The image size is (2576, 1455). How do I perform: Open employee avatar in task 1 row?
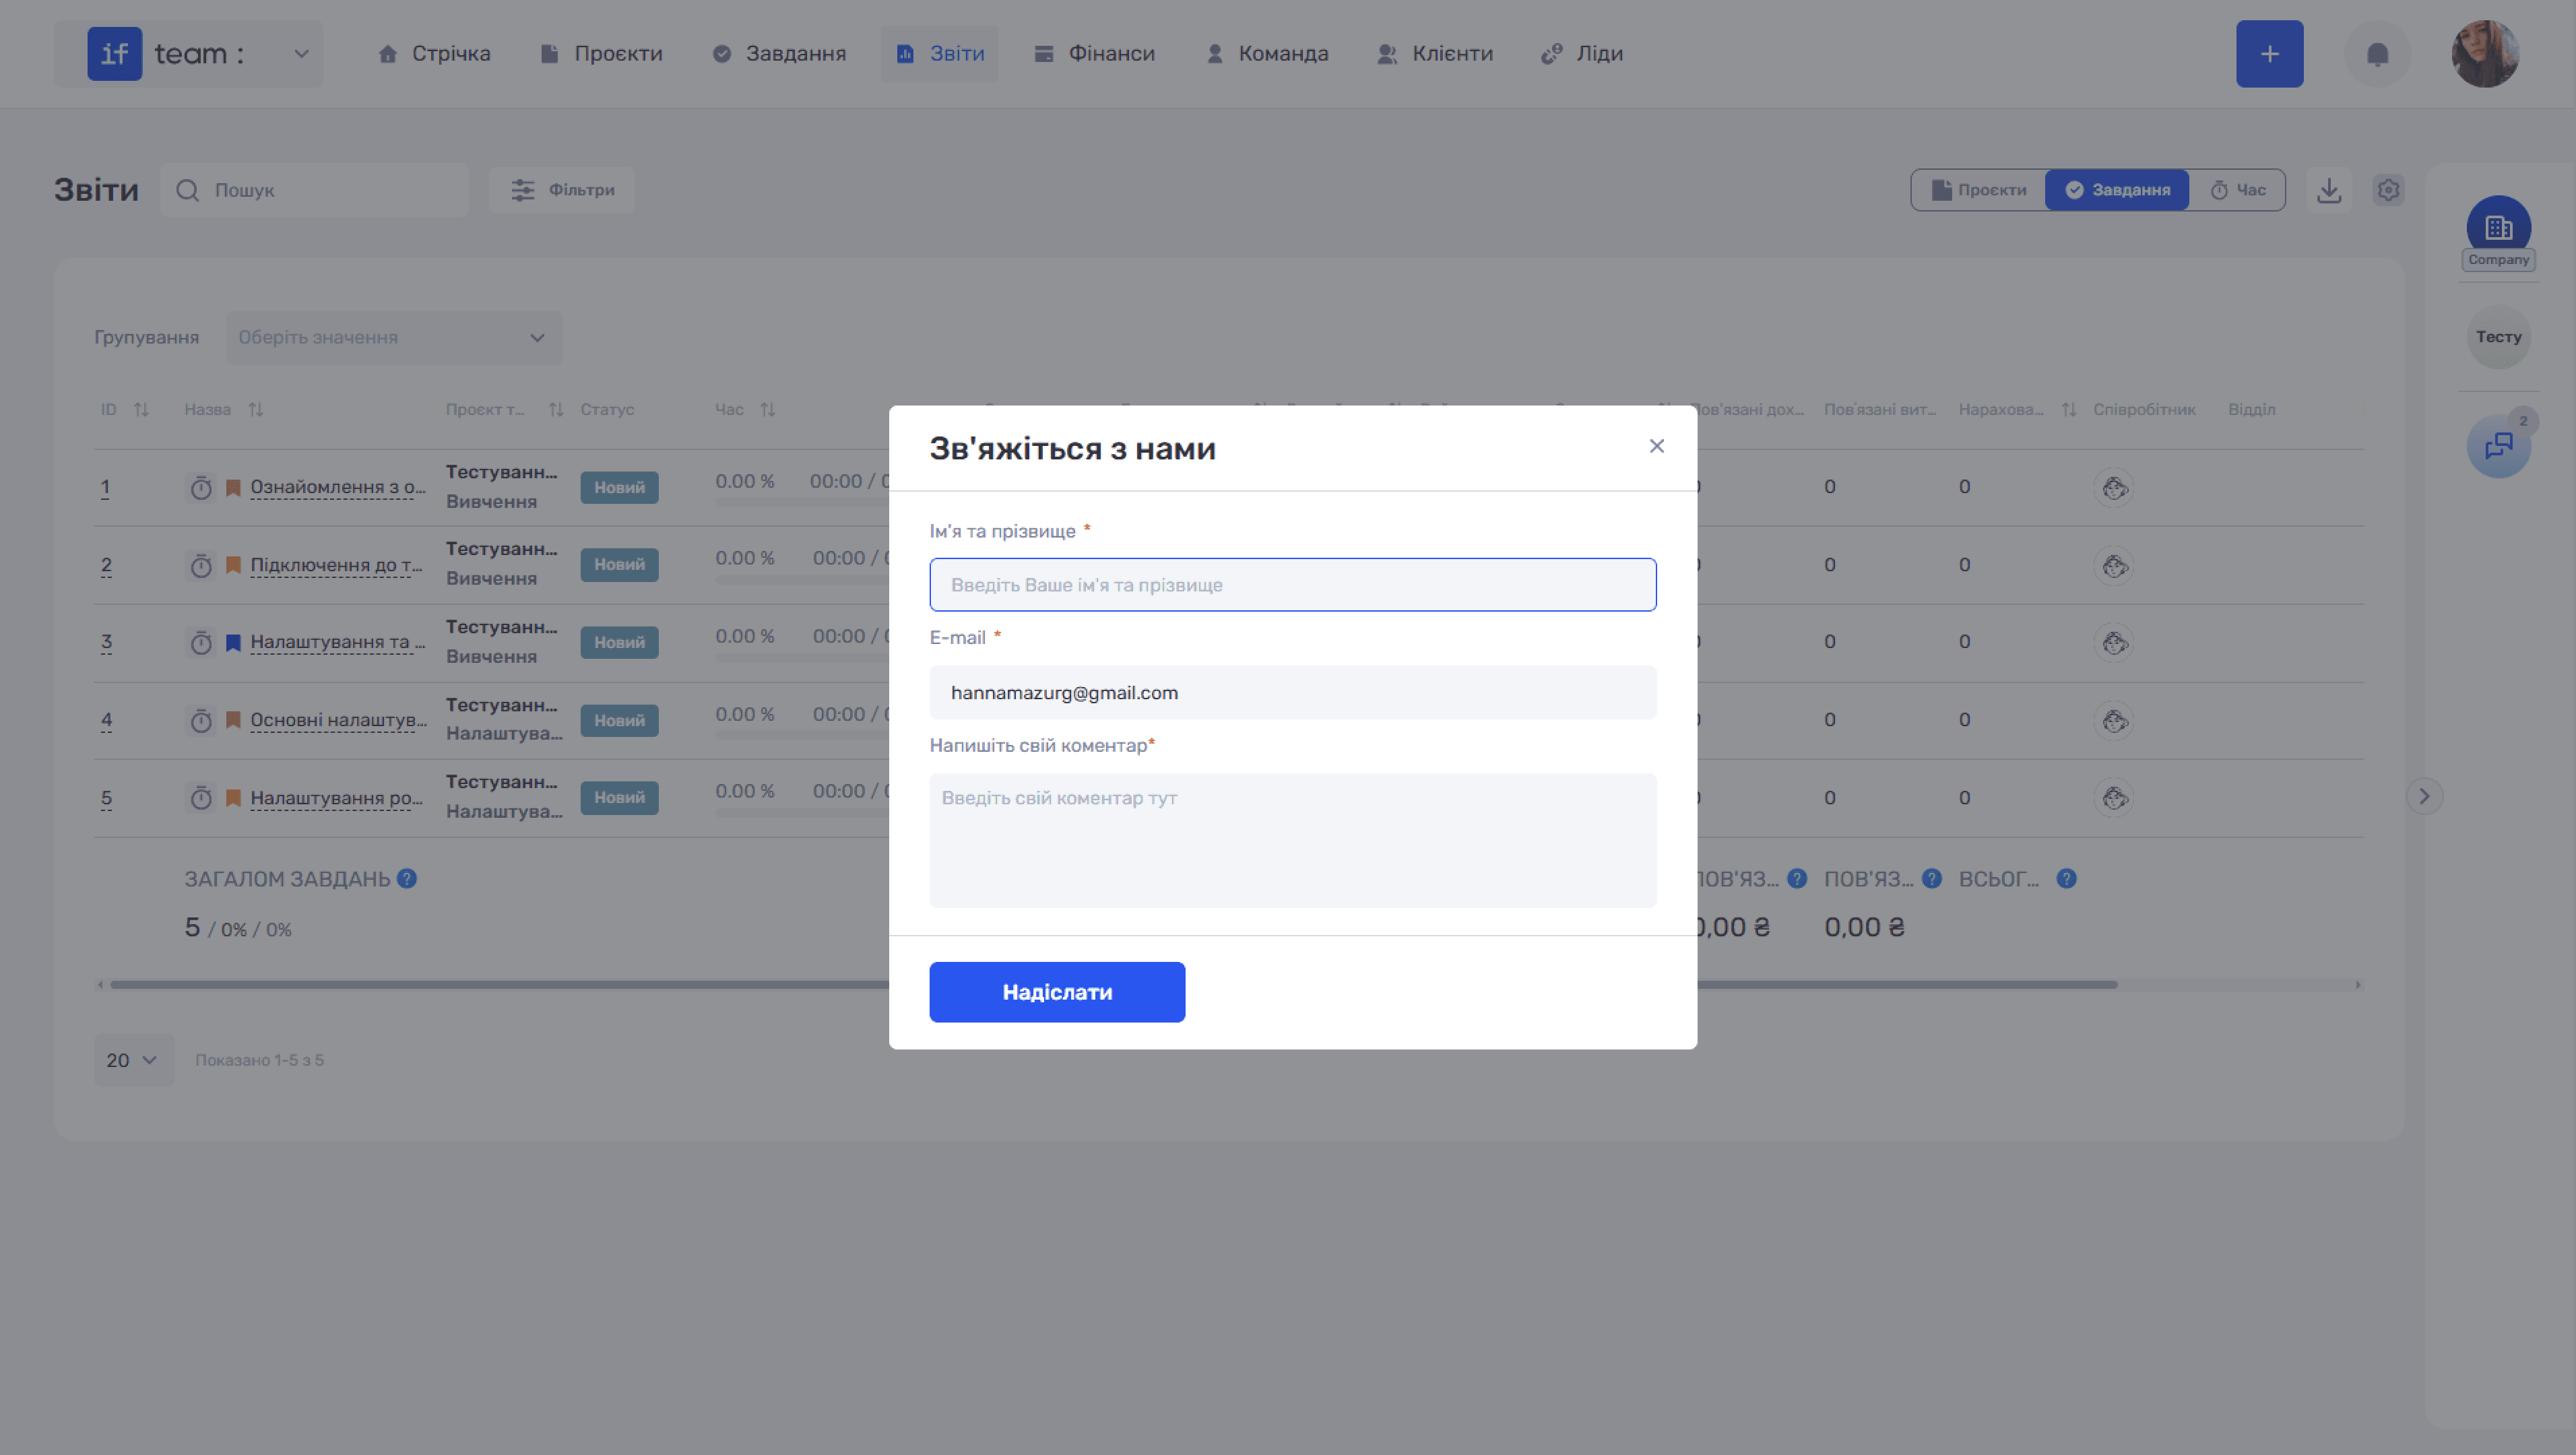pyautogui.click(x=2114, y=488)
